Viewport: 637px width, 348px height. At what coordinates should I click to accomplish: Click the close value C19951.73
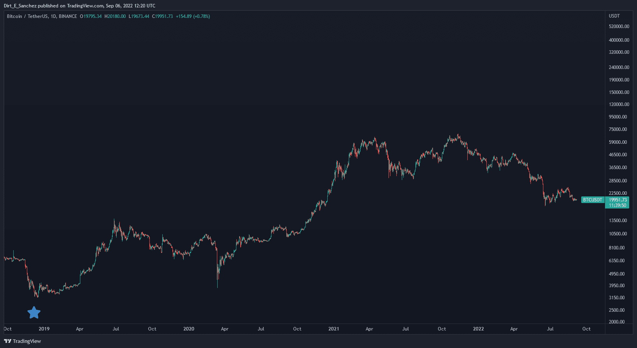coord(162,16)
